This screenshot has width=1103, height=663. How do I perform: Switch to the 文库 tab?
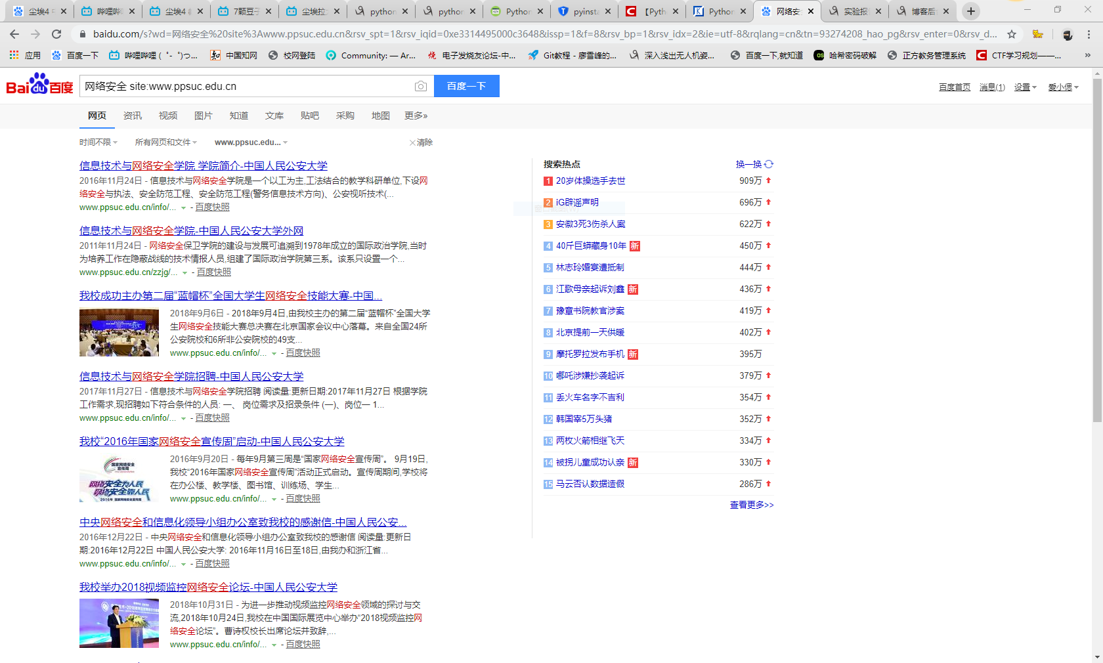(x=274, y=116)
